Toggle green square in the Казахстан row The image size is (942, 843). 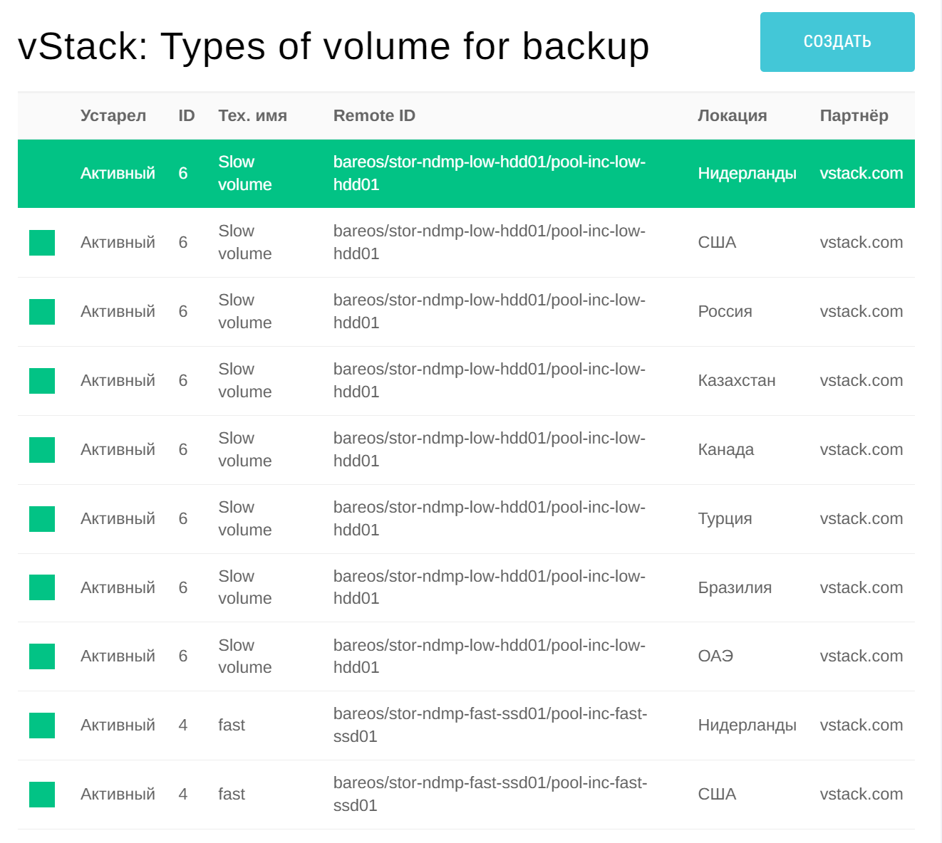(42, 381)
